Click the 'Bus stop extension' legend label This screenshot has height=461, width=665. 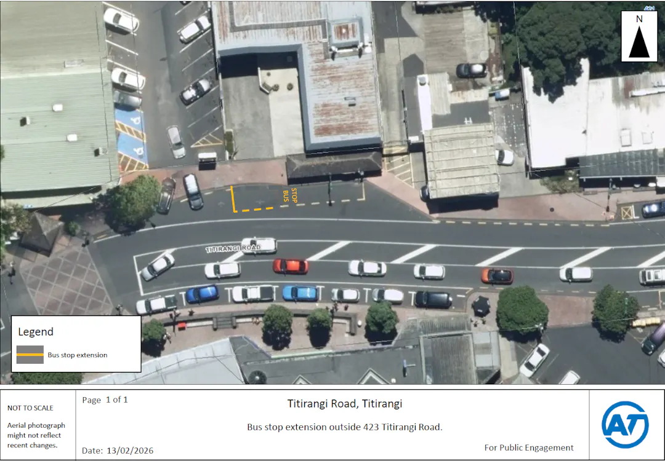(x=78, y=355)
